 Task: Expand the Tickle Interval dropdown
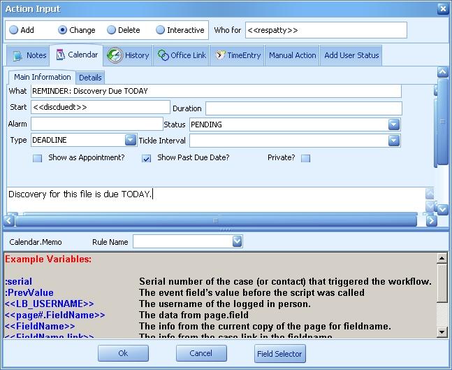394,141
